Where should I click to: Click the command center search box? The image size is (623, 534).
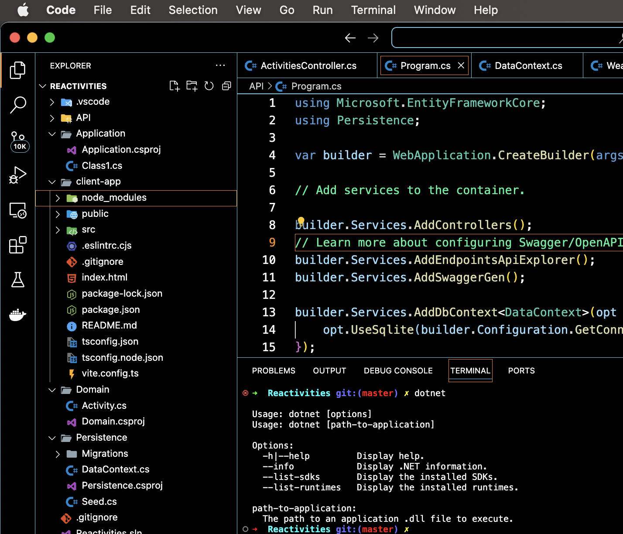pos(506,38)
